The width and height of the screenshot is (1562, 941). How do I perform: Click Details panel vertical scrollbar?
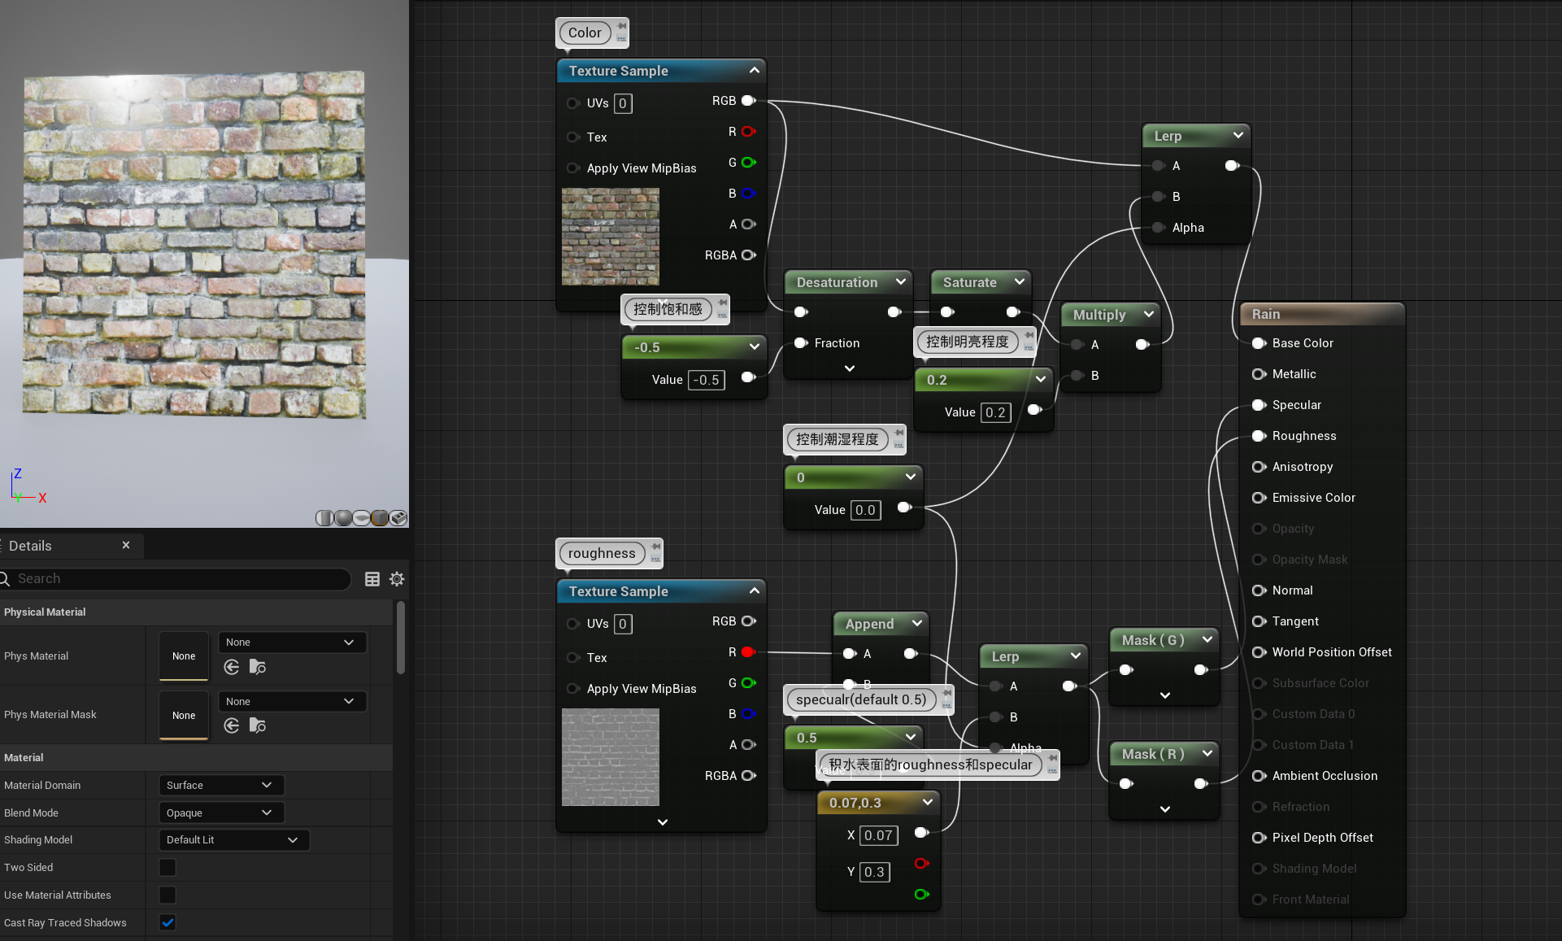400,638
